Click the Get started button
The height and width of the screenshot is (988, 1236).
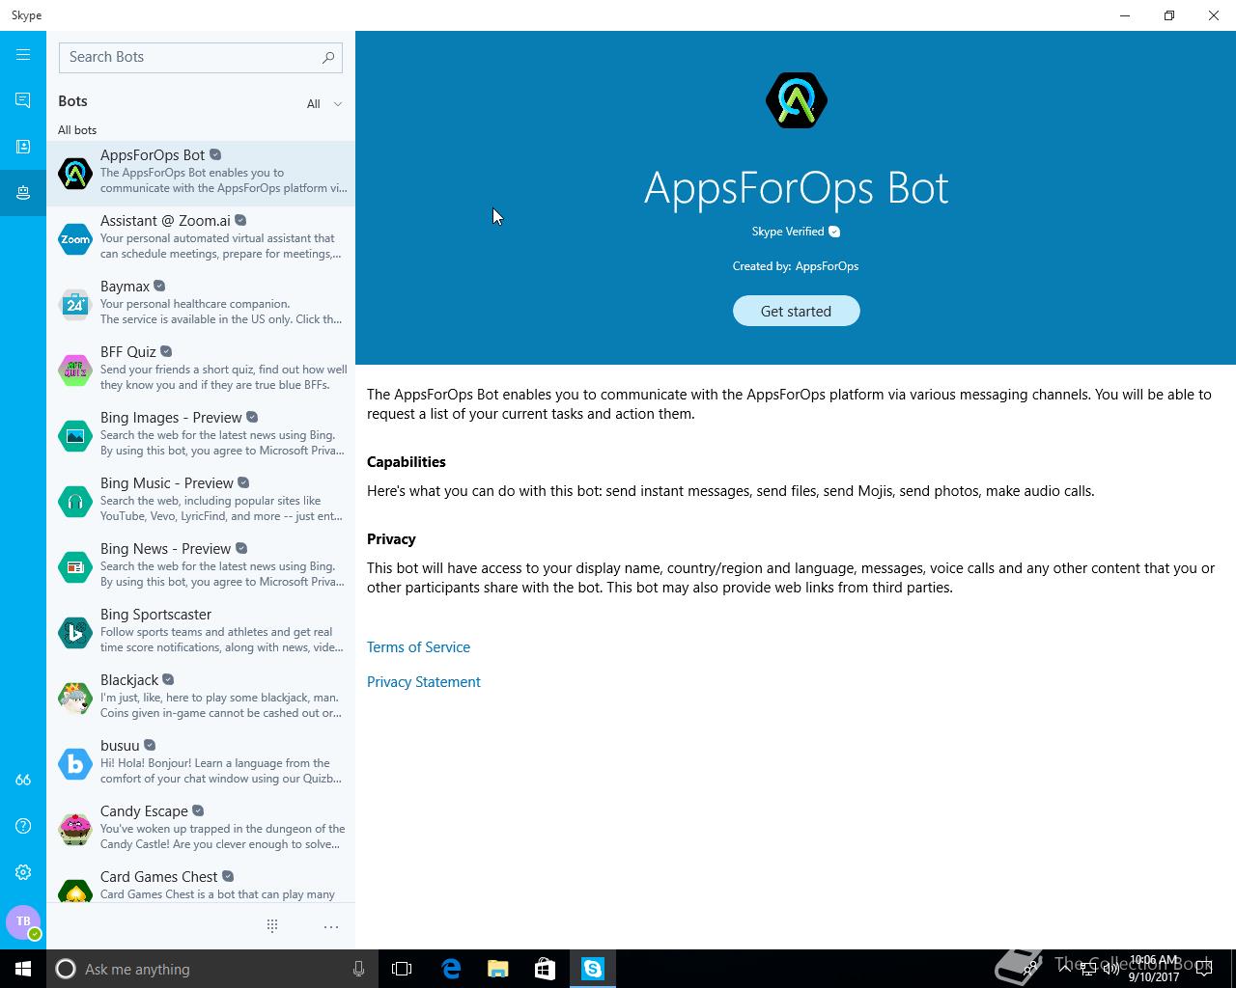(x=796, y=311)
